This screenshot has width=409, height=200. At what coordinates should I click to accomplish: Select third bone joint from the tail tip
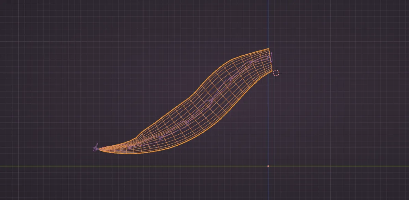tap(160, 138)
